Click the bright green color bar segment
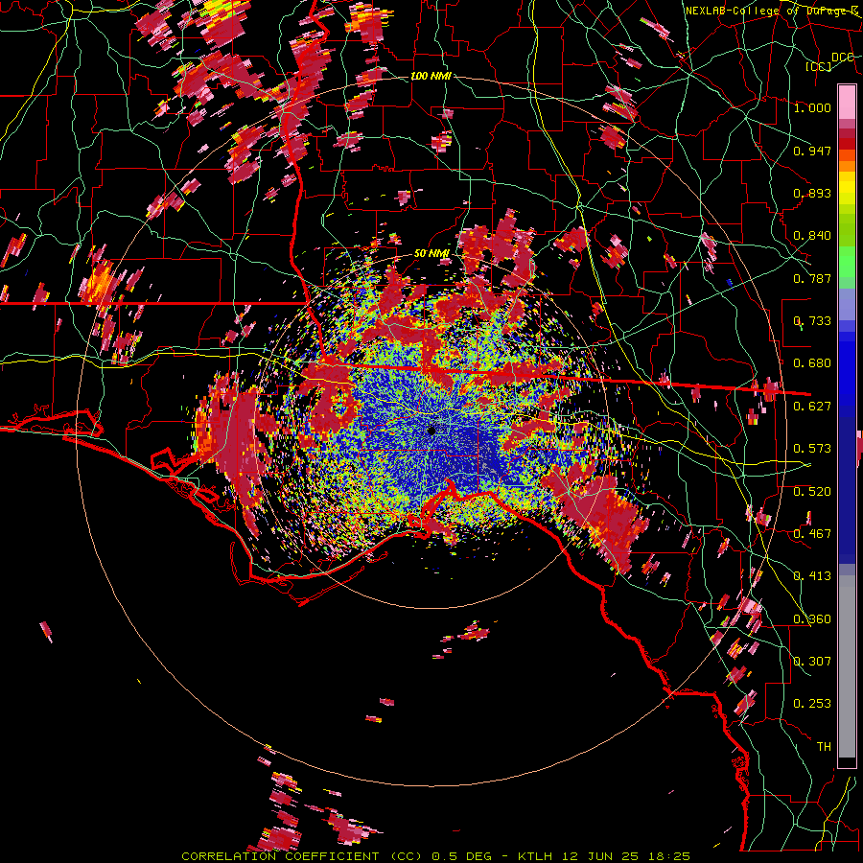The height and width of the screenshot is (863, 863). coord(847,262)
